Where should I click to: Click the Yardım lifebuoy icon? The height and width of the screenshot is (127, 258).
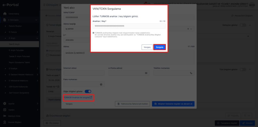click(5, 110)
